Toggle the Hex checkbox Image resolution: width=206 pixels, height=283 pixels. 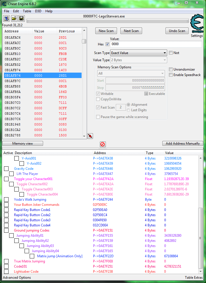(x=107, y=44)
